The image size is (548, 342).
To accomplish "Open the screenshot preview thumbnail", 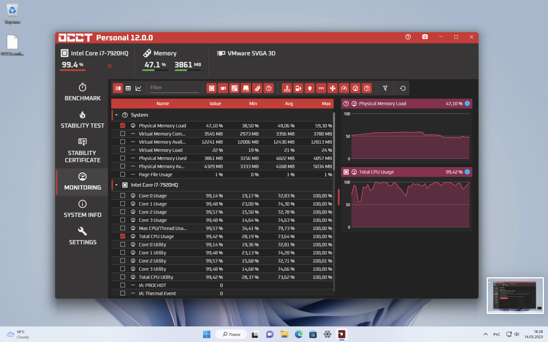I will (515, 296).
